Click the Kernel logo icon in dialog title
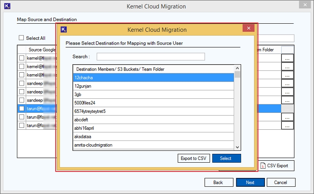Image resolution: width=314 pixels, height=194 pixels. (64, 30)
